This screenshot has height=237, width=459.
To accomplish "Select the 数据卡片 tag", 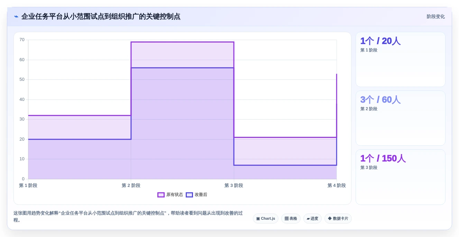I will [x=338, y=219].
